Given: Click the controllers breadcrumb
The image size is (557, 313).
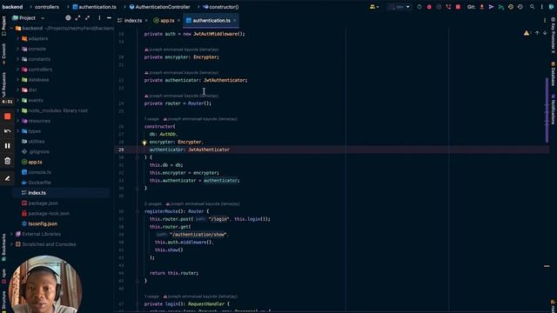Looking at the screenshot, I should (x=47, y=7).
